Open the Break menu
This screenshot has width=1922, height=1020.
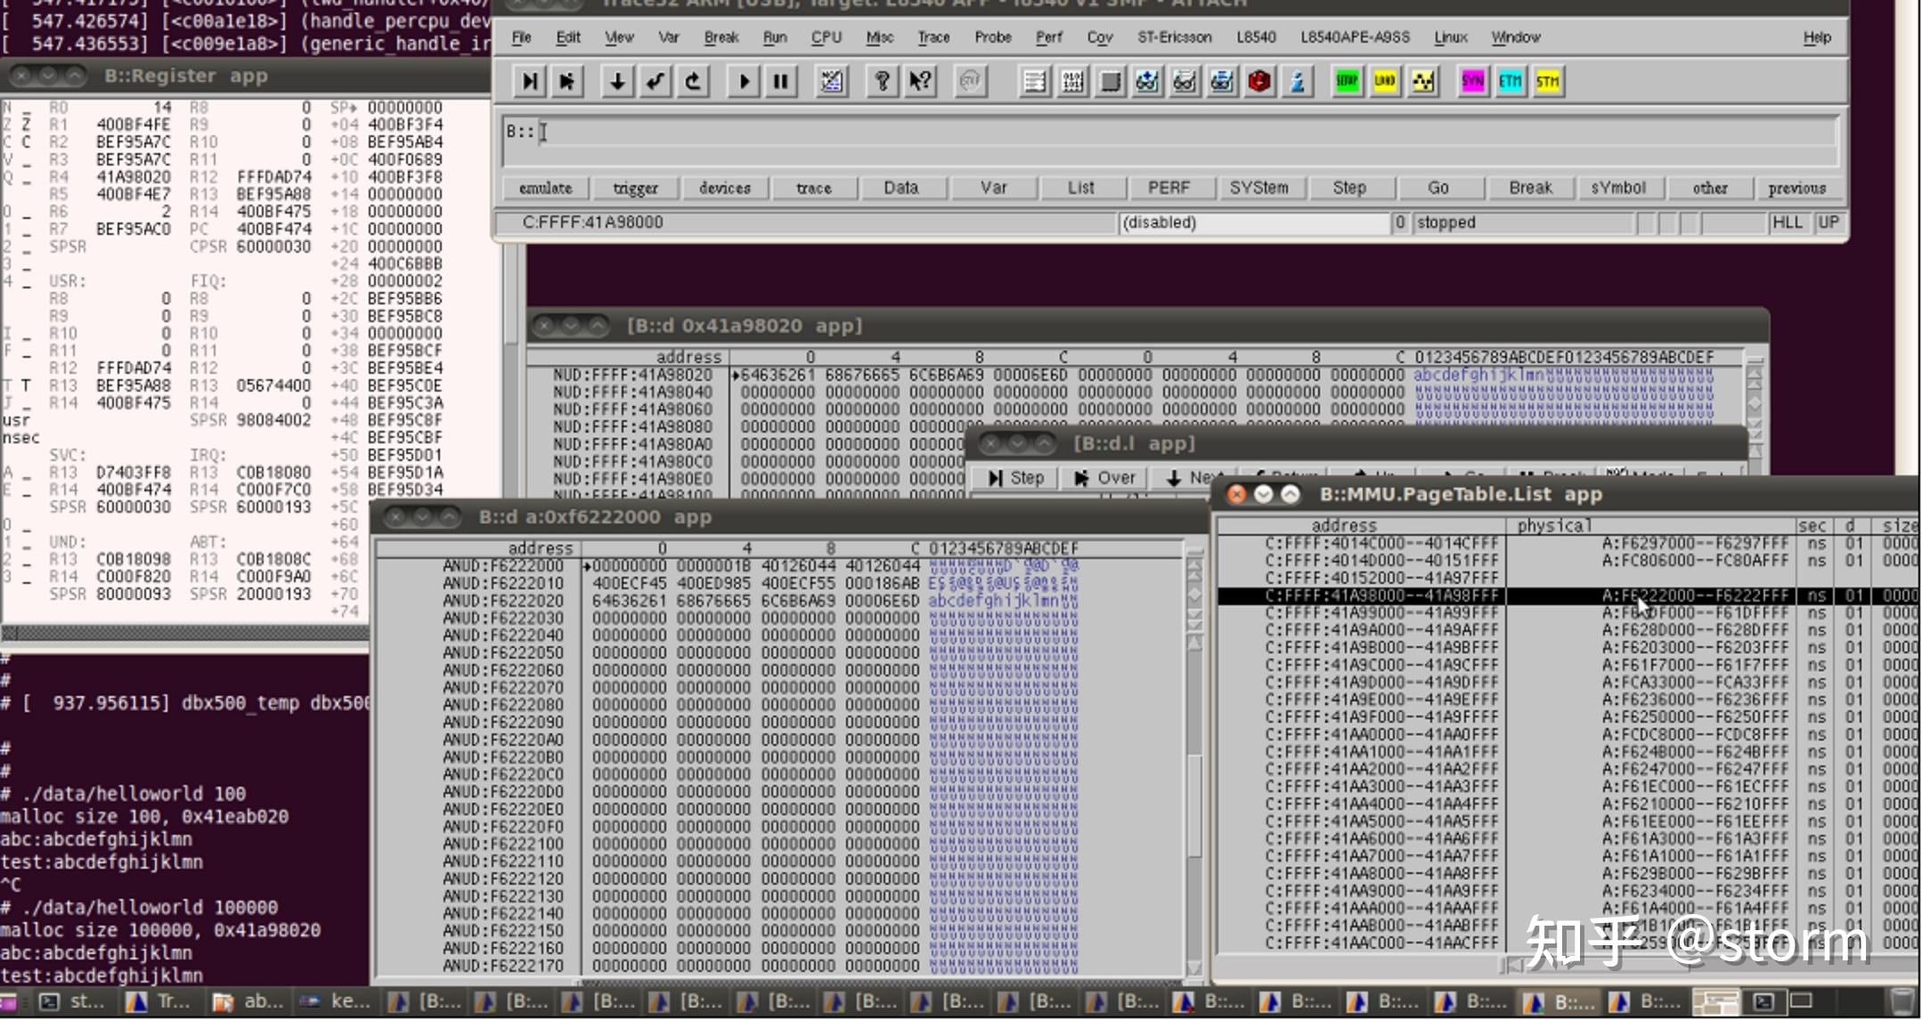(x=721, y=37)
